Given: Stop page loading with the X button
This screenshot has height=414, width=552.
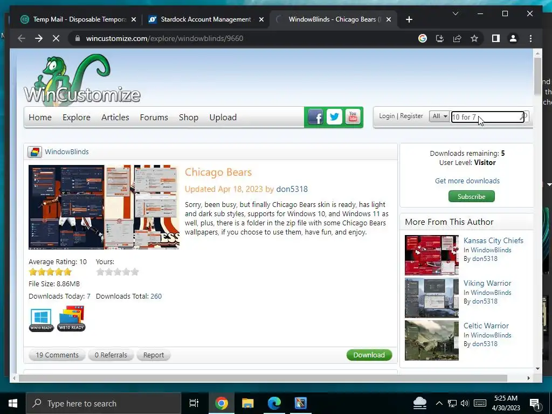Looking at the screenshot, I should tap(56, 38).
